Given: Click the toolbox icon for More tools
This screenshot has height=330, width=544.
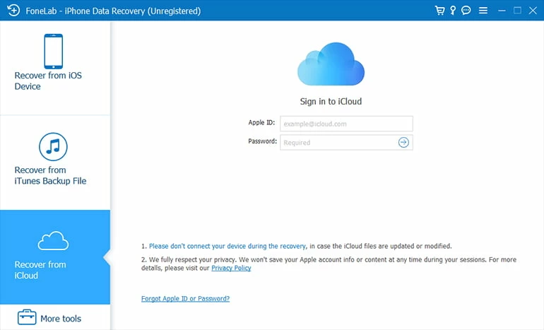Looking at the screenshot, I should point(27,317).
